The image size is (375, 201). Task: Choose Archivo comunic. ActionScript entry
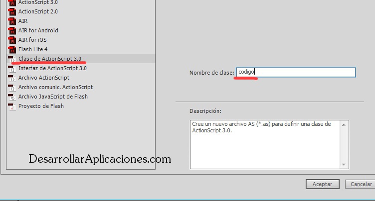pos(55,87)
